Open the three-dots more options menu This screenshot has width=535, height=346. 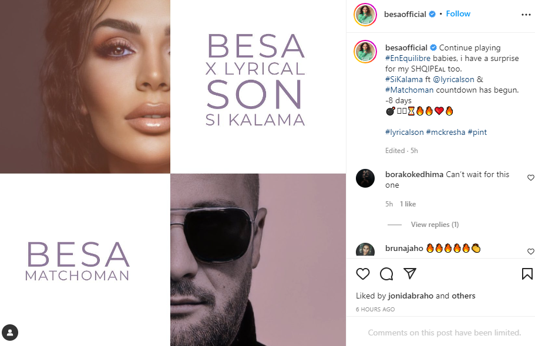tap(526, 15)
